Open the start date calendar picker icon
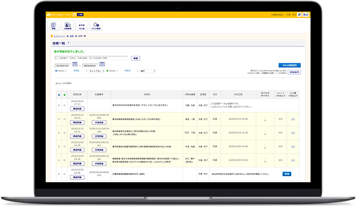The image size is (359, 207). coord(75,64)
